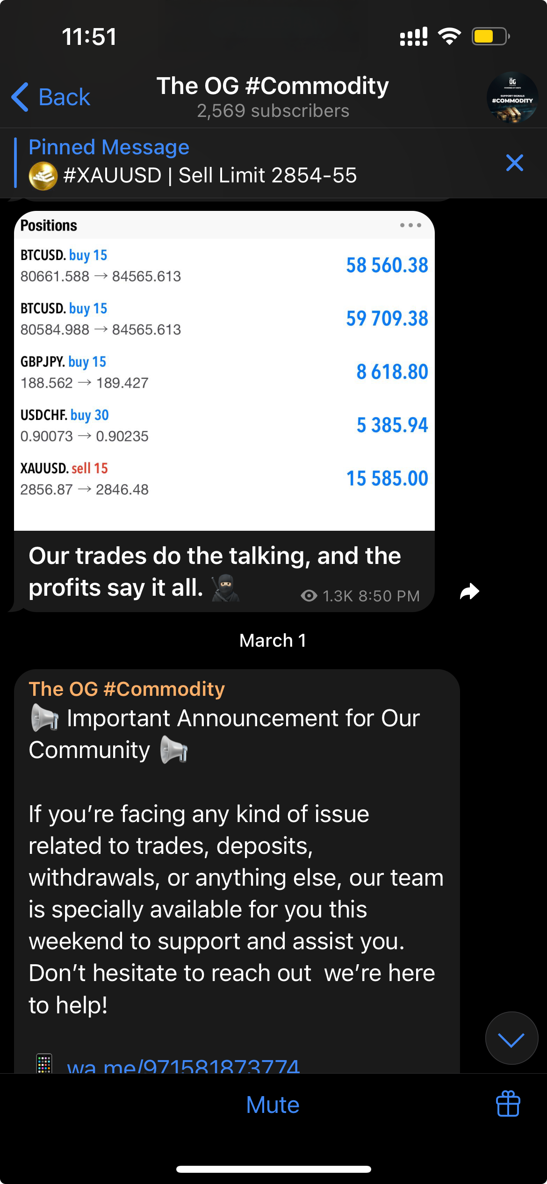This screenshot has width=547, height=1184.
Task: Tap the megaphone emoji before Important Announcement
Action: 44,718
